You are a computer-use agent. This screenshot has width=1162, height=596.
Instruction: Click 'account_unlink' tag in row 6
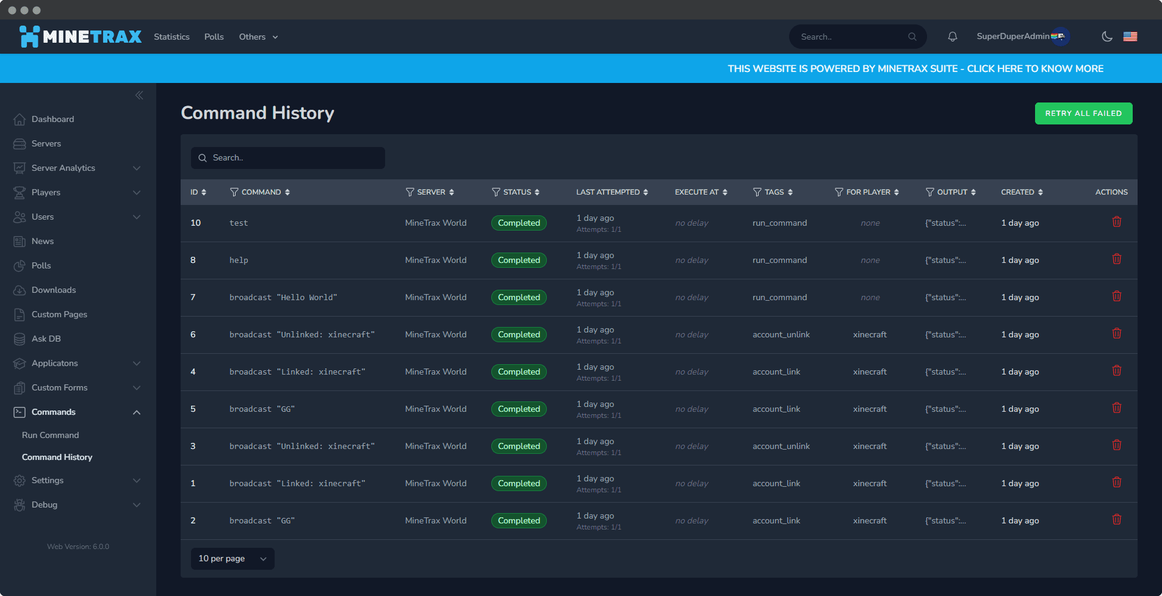pyautogui.click(x=781, y=334)
